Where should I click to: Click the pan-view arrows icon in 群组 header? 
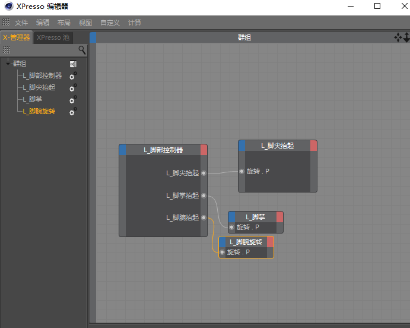(x=398, y=37)
